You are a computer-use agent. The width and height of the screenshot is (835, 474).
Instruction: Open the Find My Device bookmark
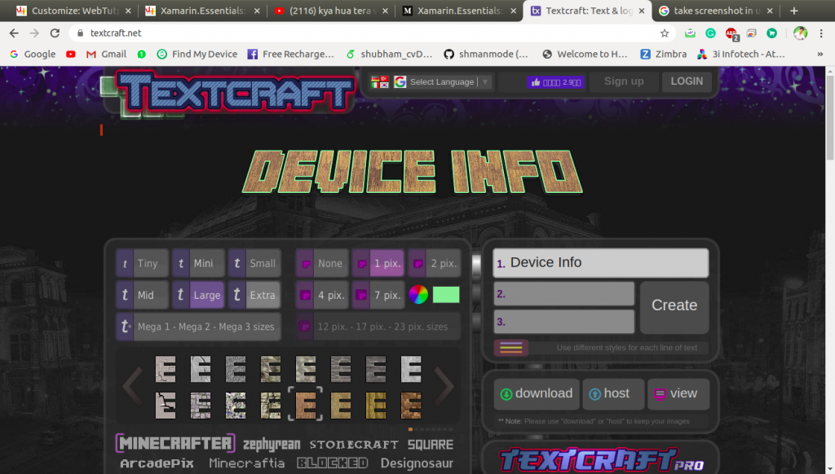click(x=197, y=55)
